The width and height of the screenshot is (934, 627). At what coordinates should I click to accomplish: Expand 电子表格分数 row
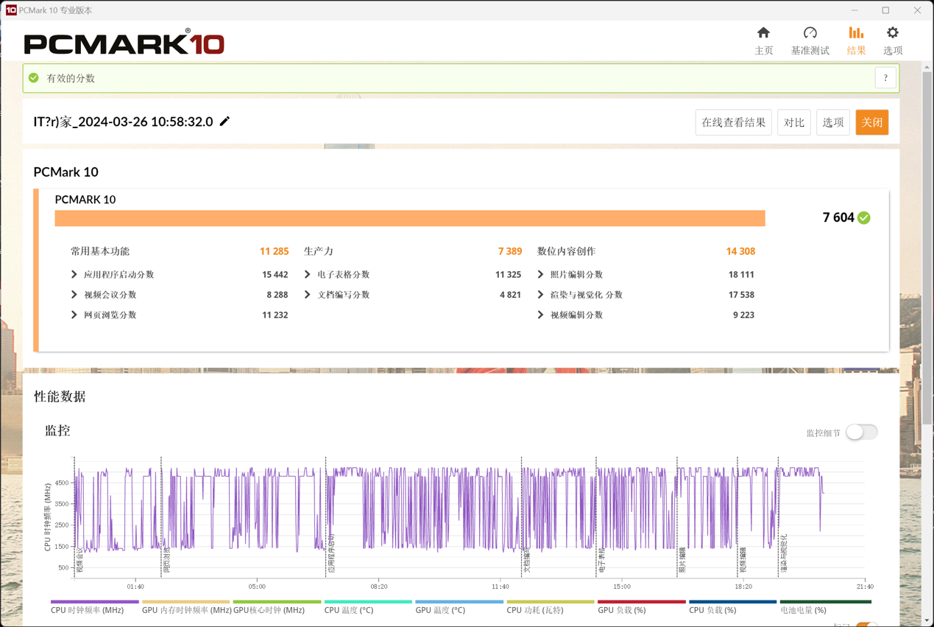308,275
